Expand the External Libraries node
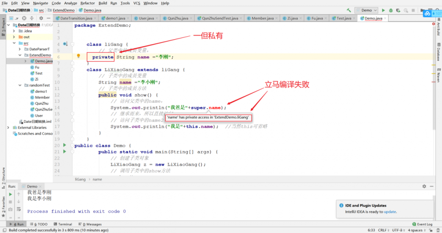 [8, 127]
